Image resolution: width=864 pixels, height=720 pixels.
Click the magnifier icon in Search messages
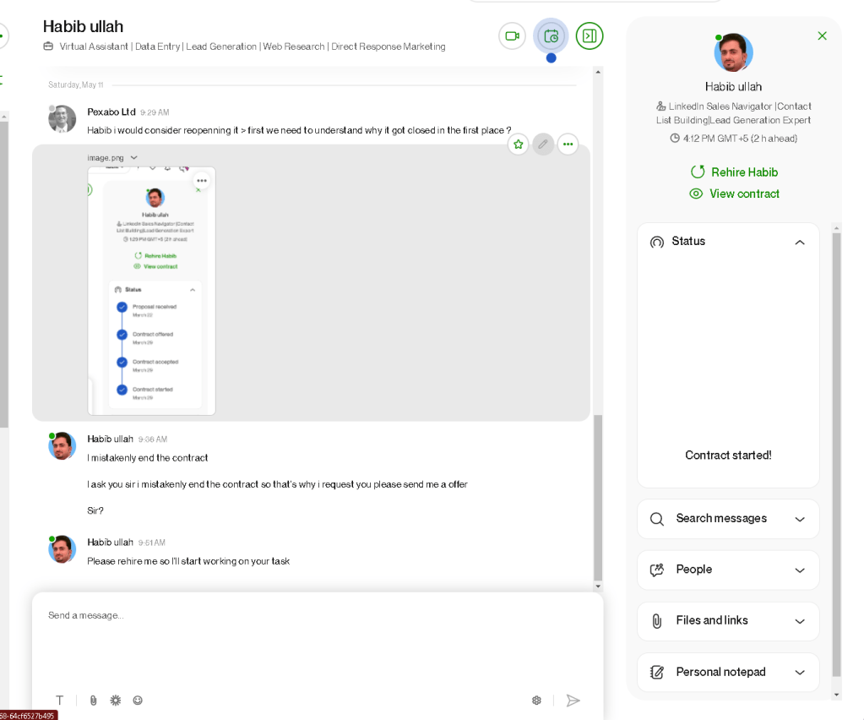coord(657,520)
